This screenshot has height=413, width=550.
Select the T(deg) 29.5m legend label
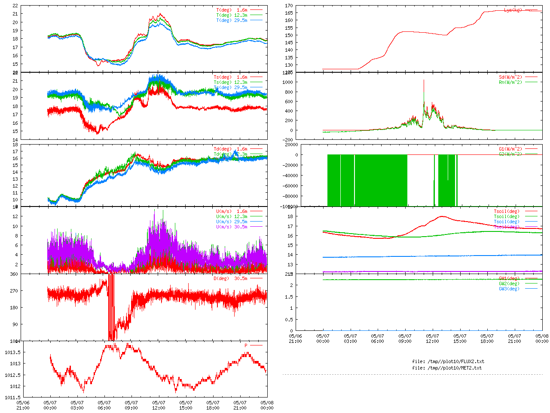point(232,20)
